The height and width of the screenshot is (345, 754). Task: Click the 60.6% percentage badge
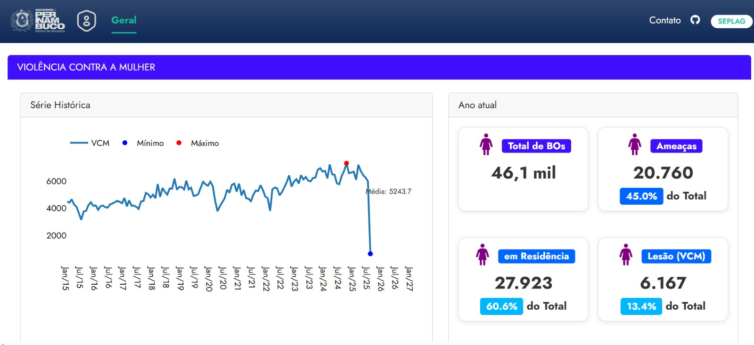(501, 306)
